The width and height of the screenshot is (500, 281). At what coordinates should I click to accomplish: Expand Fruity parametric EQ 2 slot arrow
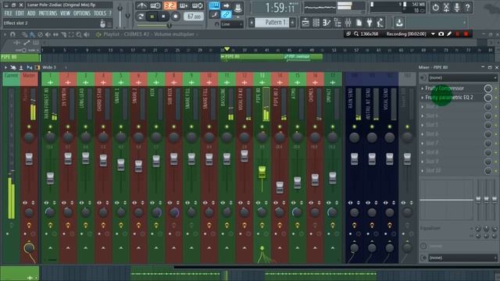[x=423, y=98]
